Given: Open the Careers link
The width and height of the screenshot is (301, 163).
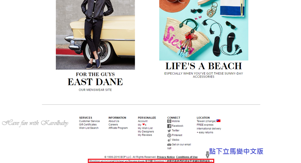Looking at the screenshot, I should click(x=113, y=125).
